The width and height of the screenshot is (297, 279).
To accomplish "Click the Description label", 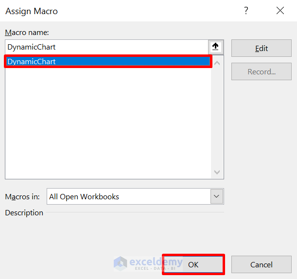I will coord(24,213).
